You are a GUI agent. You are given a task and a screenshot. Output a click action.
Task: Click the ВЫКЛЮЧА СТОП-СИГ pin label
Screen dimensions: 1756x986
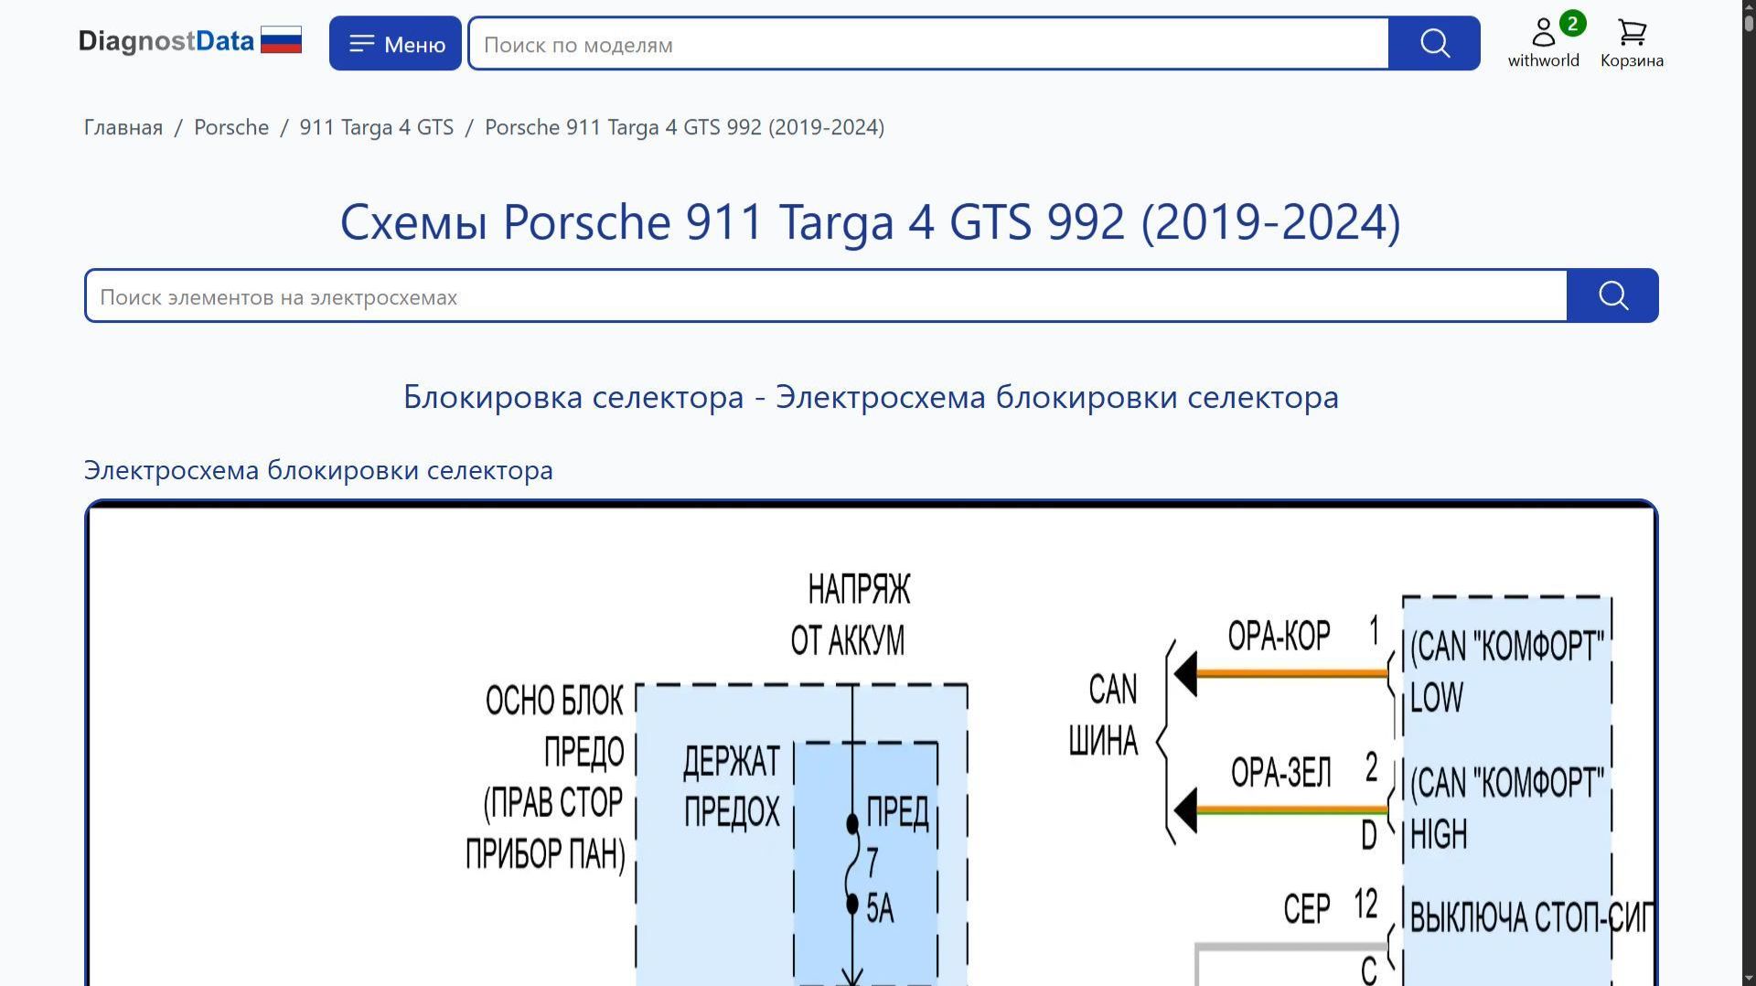(1532, 917)
